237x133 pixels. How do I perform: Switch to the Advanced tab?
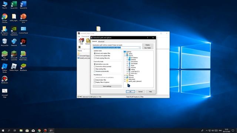pyautogui.click(x=101, y=42)
